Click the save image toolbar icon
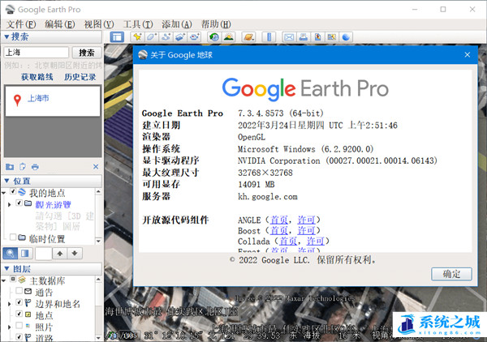 [x=317, y=37]
